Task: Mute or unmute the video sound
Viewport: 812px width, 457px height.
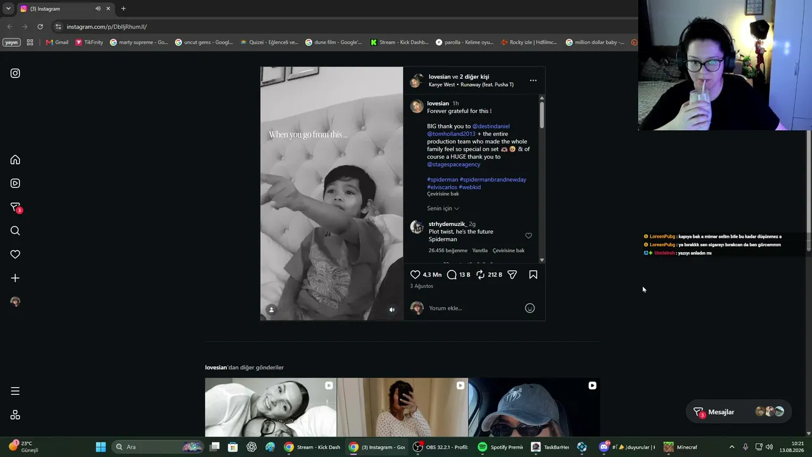Action: click(x=391, y=310)
